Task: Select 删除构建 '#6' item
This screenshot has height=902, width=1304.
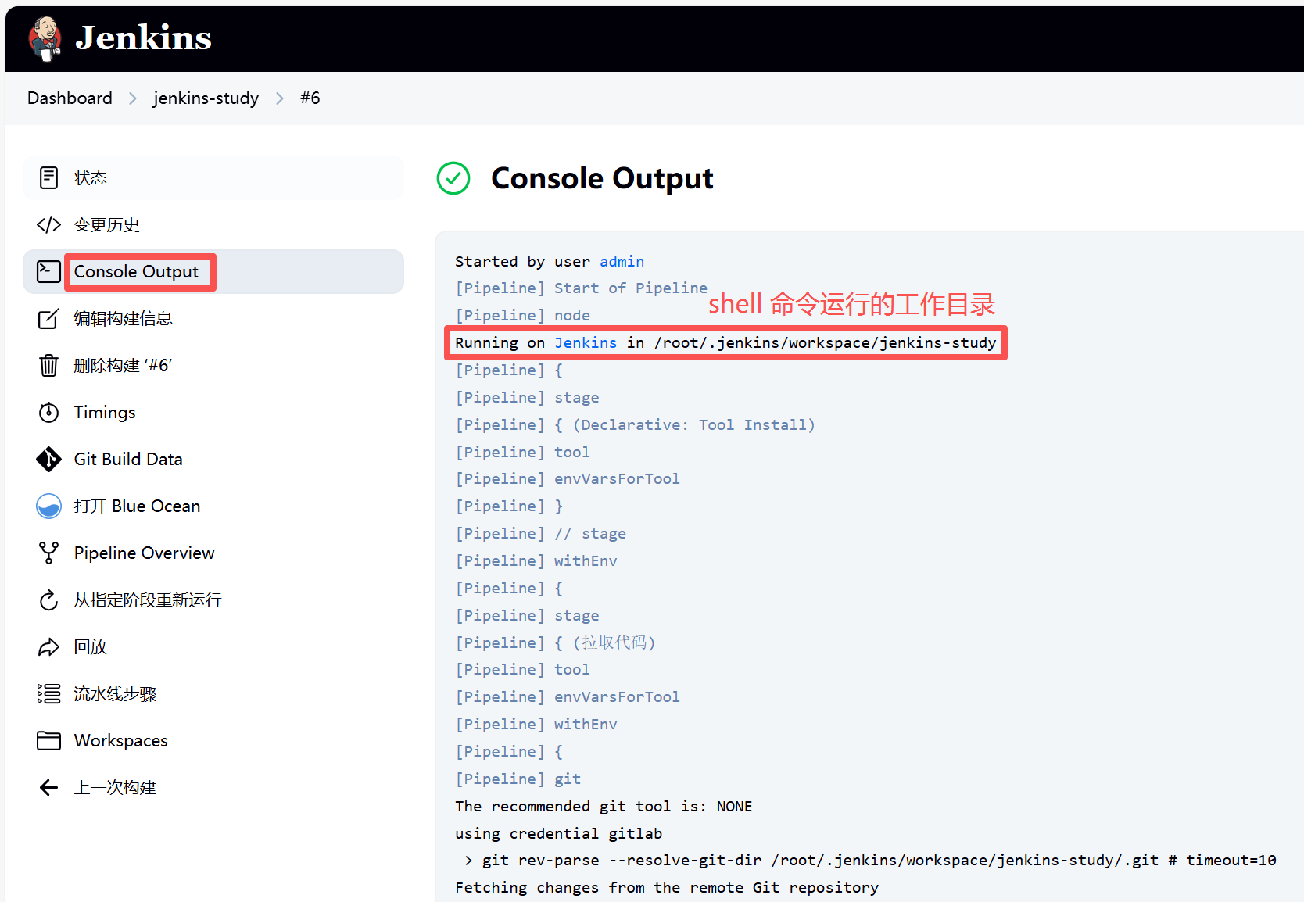Action: tap(213, 365)
